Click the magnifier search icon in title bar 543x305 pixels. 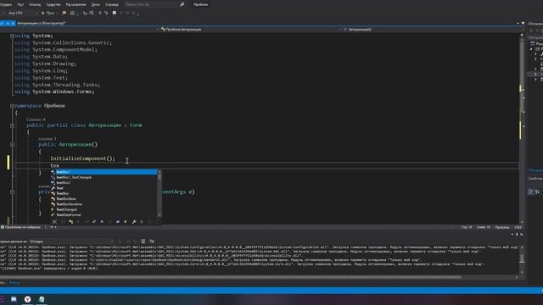(182, 4)
